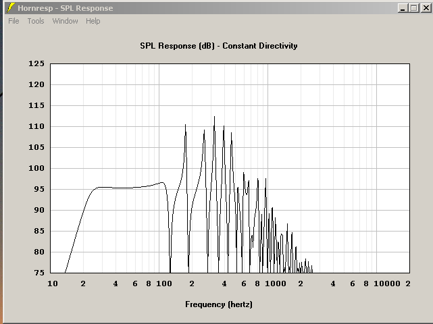Open the Help menu
Image resolution: width=433 pixels, height=324 pixels.
click(93, 21)
